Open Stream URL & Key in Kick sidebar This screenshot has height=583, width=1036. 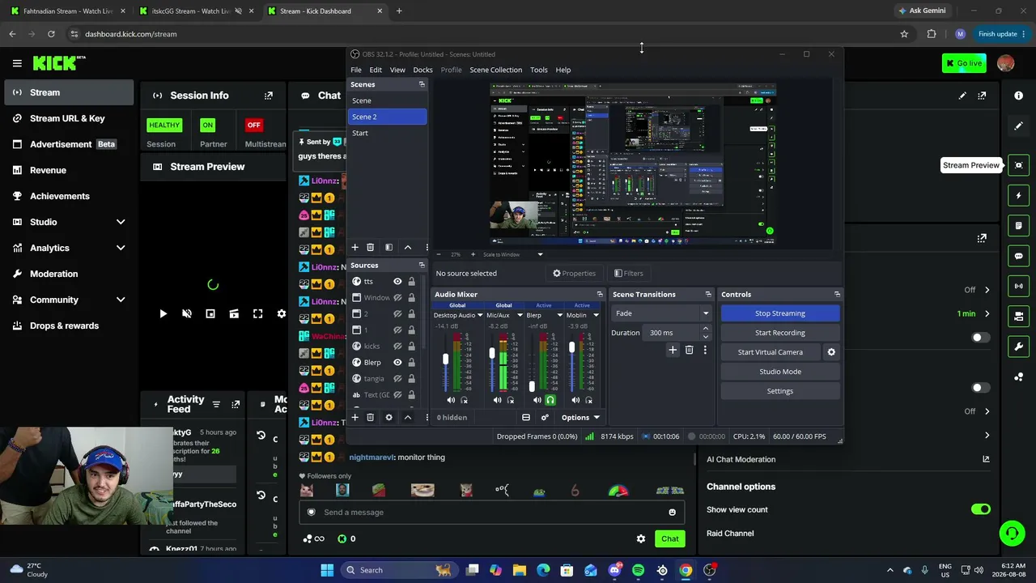pos(68,118)
